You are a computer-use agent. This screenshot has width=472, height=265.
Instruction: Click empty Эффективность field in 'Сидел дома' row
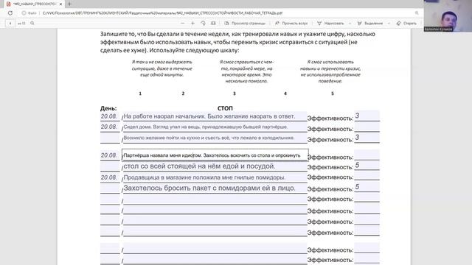tap(367, 127)
